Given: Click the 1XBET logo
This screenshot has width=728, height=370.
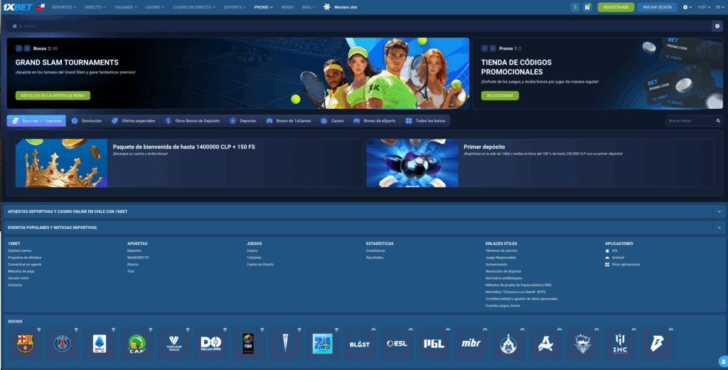Looking at the screenshot, I should (18, 7).
